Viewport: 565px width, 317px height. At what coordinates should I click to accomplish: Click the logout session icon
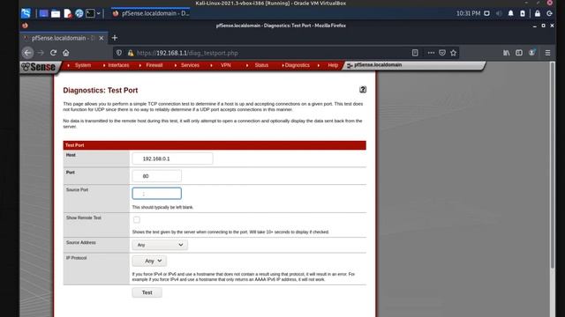tap(549, 14)
